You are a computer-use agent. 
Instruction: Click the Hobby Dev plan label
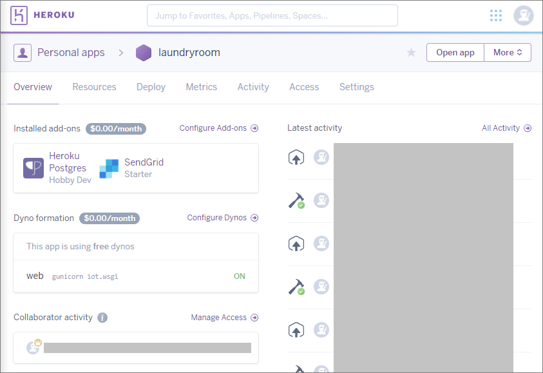70,180
